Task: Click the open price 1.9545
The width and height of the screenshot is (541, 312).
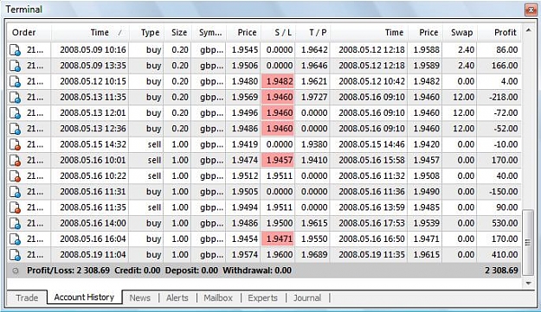Action: (x=245, y=50)
